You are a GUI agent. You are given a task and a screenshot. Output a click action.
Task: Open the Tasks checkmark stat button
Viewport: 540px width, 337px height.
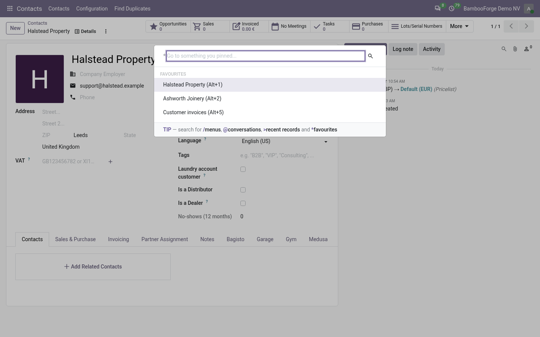pyautogui.click(x=330, y=26)
